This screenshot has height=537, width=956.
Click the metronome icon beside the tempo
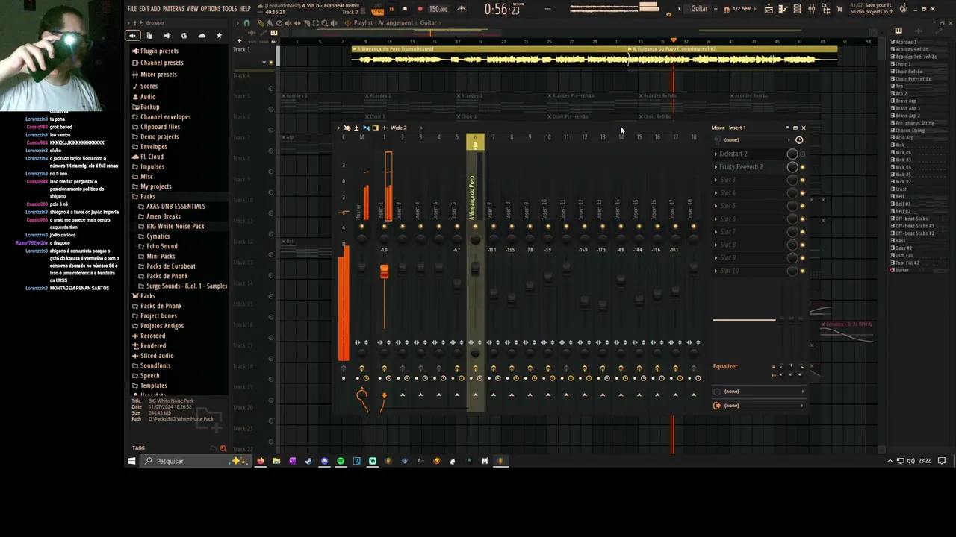click(x=461, y=9)
